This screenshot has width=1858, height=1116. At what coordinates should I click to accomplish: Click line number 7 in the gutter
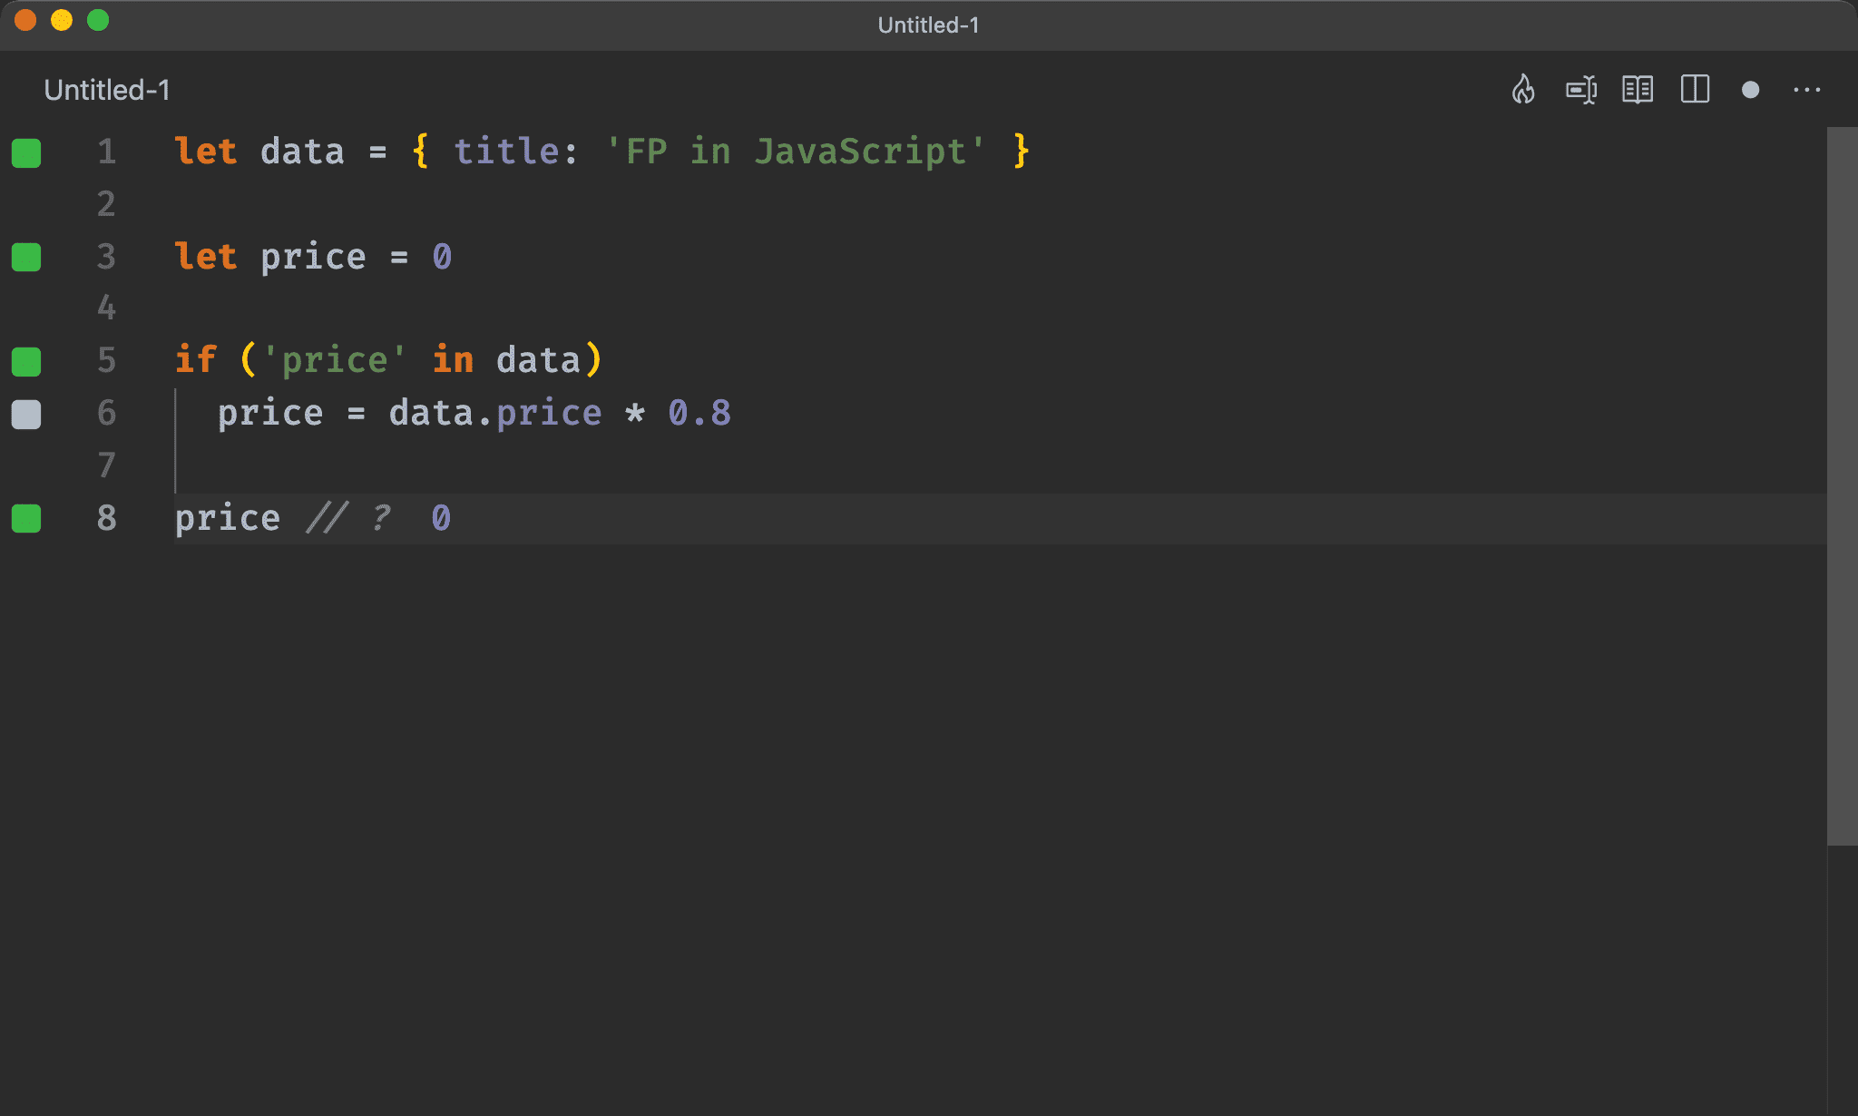coord(106,465)
